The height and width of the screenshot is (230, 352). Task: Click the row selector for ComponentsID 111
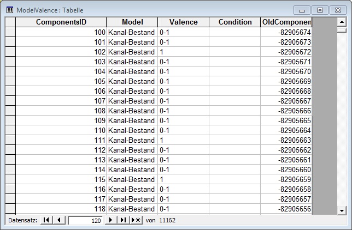pos(10,140)
